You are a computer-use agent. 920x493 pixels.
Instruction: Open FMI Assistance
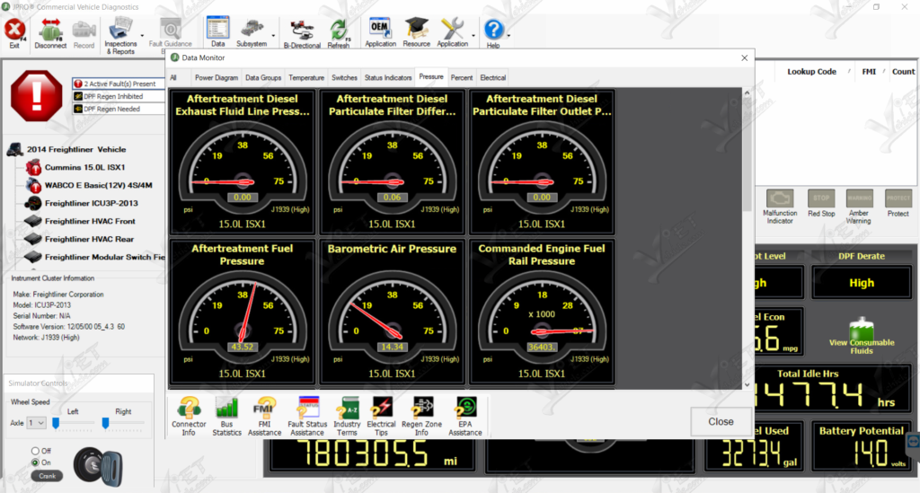[266, 416]
